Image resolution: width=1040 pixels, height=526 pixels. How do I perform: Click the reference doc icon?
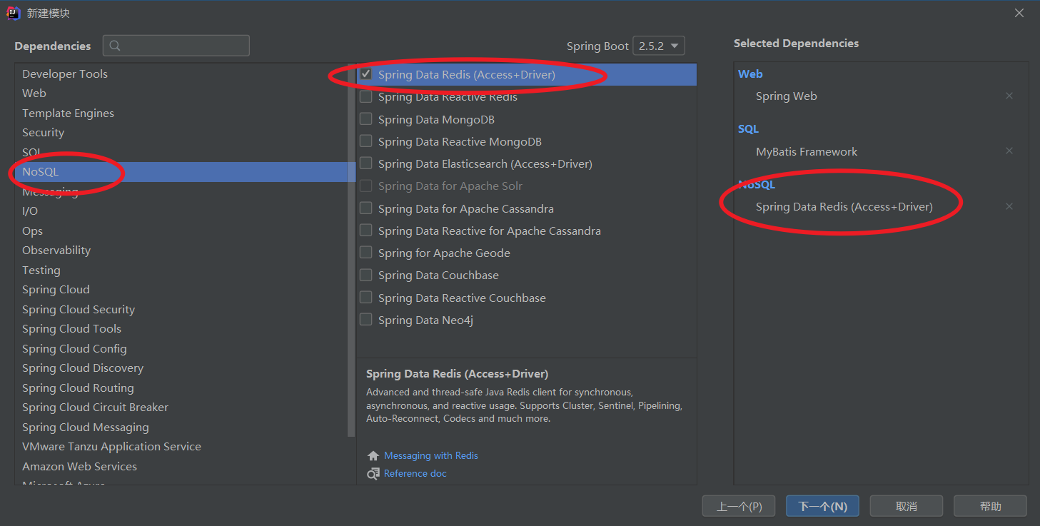tap(373, 474)
